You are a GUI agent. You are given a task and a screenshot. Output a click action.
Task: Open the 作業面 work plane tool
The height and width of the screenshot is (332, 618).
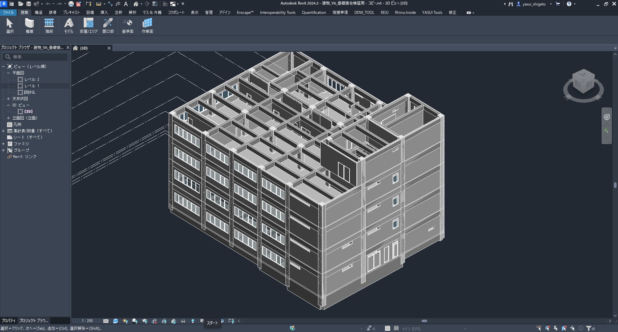[147, 25]
